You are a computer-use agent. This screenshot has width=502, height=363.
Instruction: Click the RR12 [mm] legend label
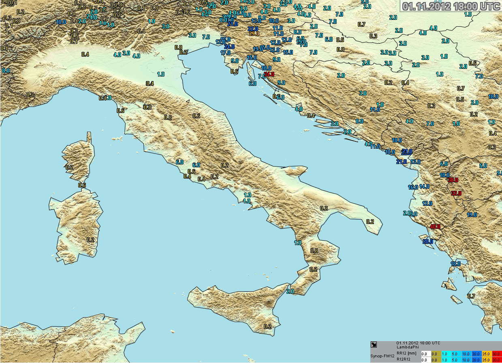click(x=406, y=353)
